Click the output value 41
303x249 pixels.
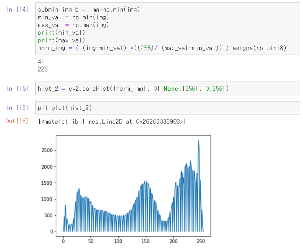click(x=41, y=61)
